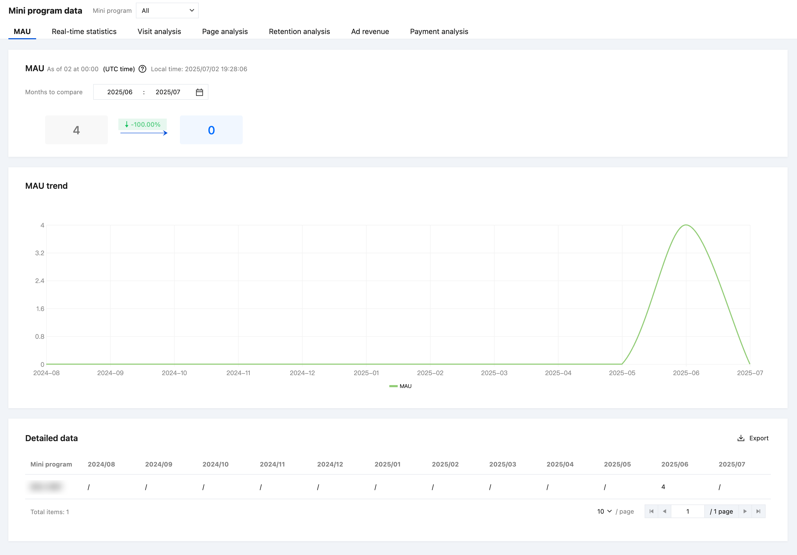Screen dimensions: 797x555
Task: Click the page number input box
Action: [x=687, y=511]
